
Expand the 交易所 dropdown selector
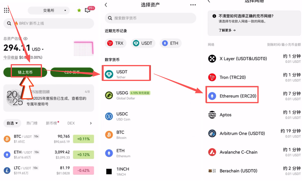point(49,10)
